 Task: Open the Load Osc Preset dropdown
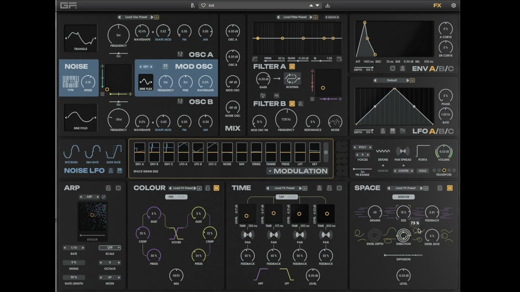[136, 17]
